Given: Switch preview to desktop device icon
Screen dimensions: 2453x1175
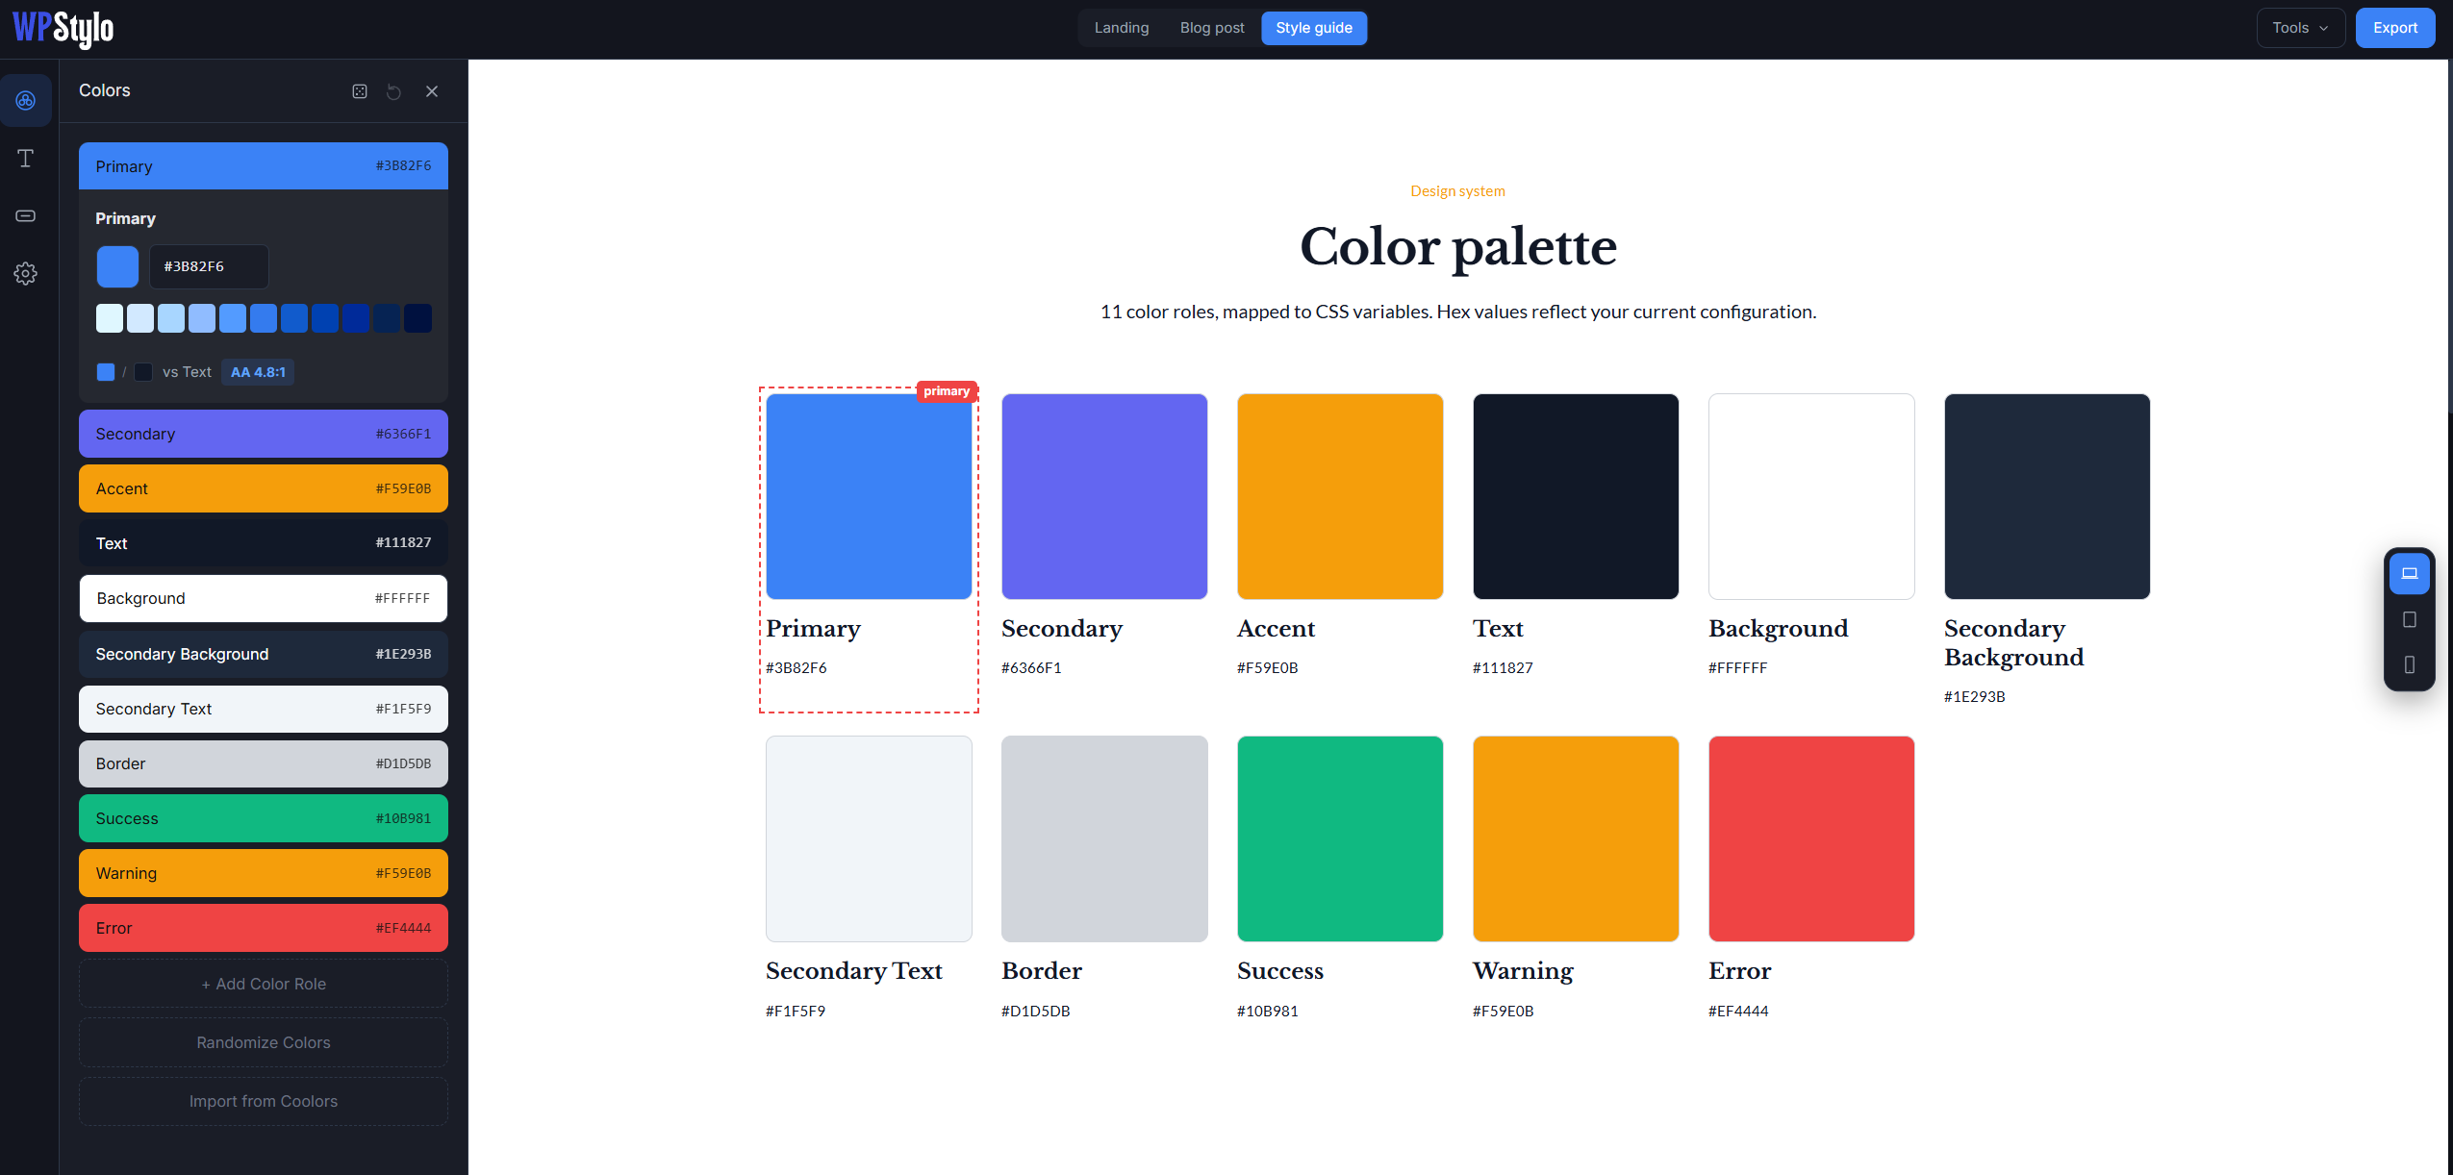Looking at the screenshot, I should point(2410,574).
